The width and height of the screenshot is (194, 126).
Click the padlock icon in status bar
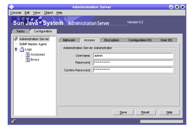[14, 121]
